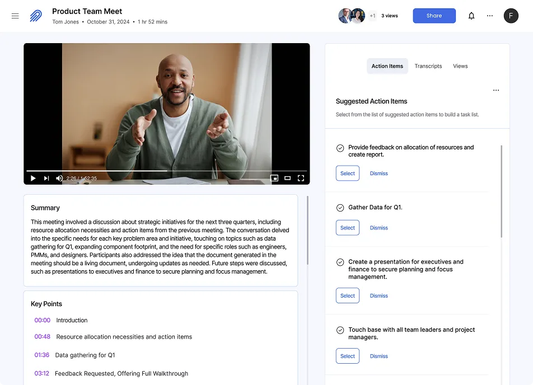Enter fullscreen video mode
This screenshot has height=385, width=533.
pyautogui.click(x=301, y=178)
